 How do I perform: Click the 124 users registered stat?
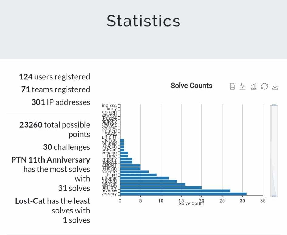click(55, 77)
